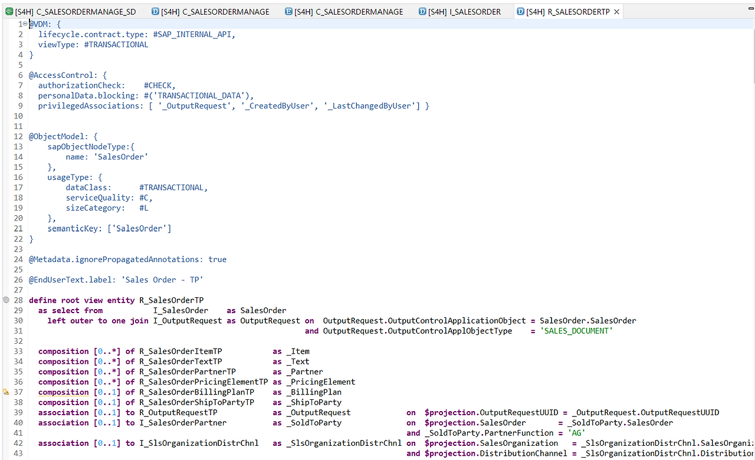Screen dimensions: 755x460
Task: Click line number 43 in the gutter
Action: coord(18,454)
